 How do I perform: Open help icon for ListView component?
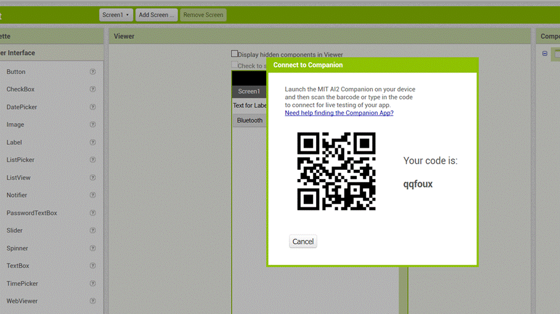(92, 178)
